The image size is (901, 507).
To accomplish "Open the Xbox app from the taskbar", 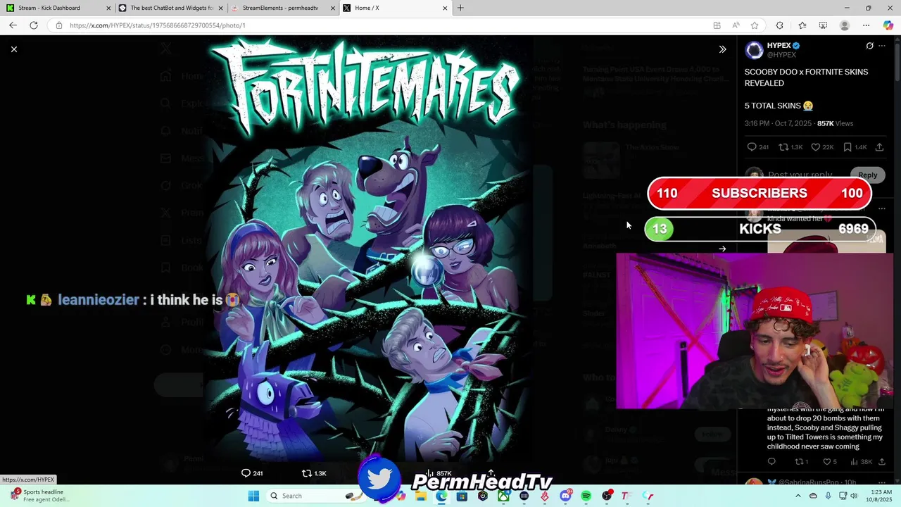I will coord(504,496).
